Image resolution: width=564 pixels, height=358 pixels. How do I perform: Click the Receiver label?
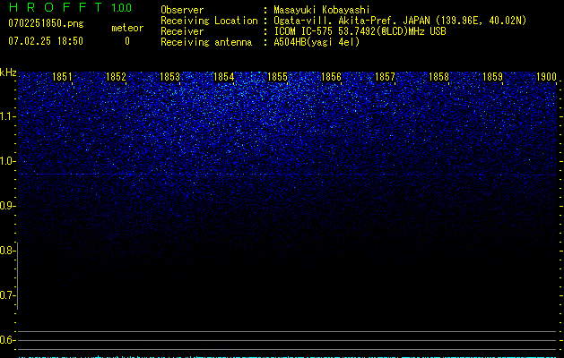(x=182, y=31)
